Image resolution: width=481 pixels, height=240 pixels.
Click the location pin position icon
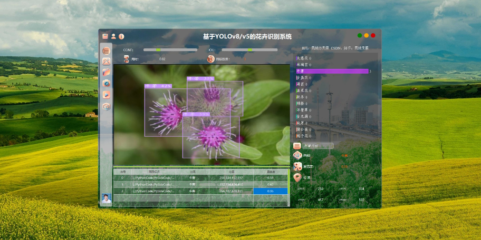(297, 177)
